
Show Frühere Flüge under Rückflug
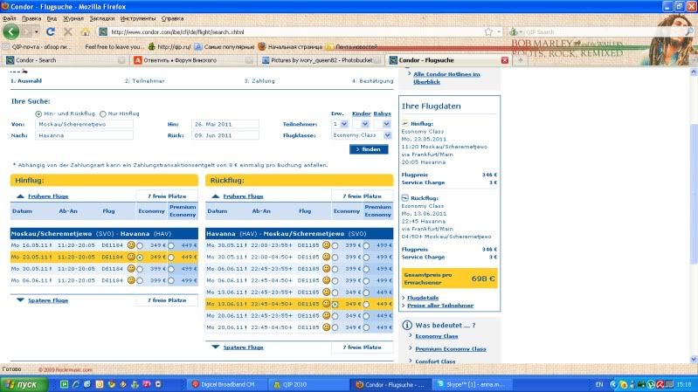coord(243,196)
